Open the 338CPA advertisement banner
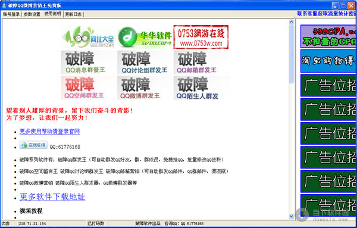 click(328, 36)
